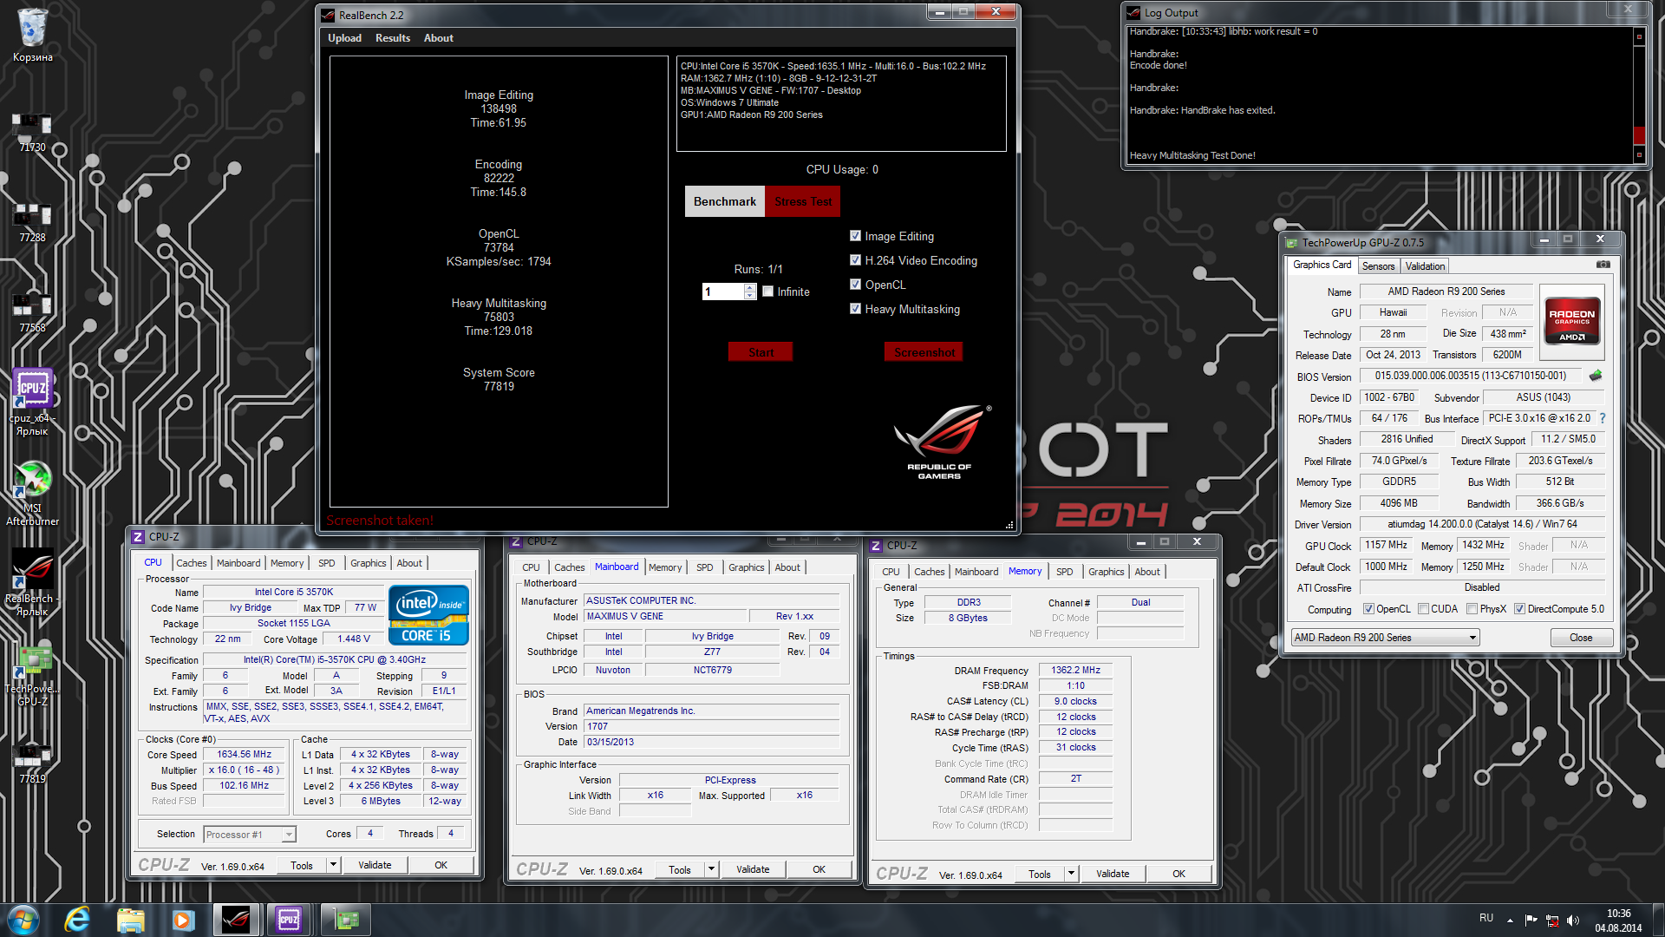Open Caches tab in CPU-Z CPU window
The image size is (1665, 937).
(191, 563)
